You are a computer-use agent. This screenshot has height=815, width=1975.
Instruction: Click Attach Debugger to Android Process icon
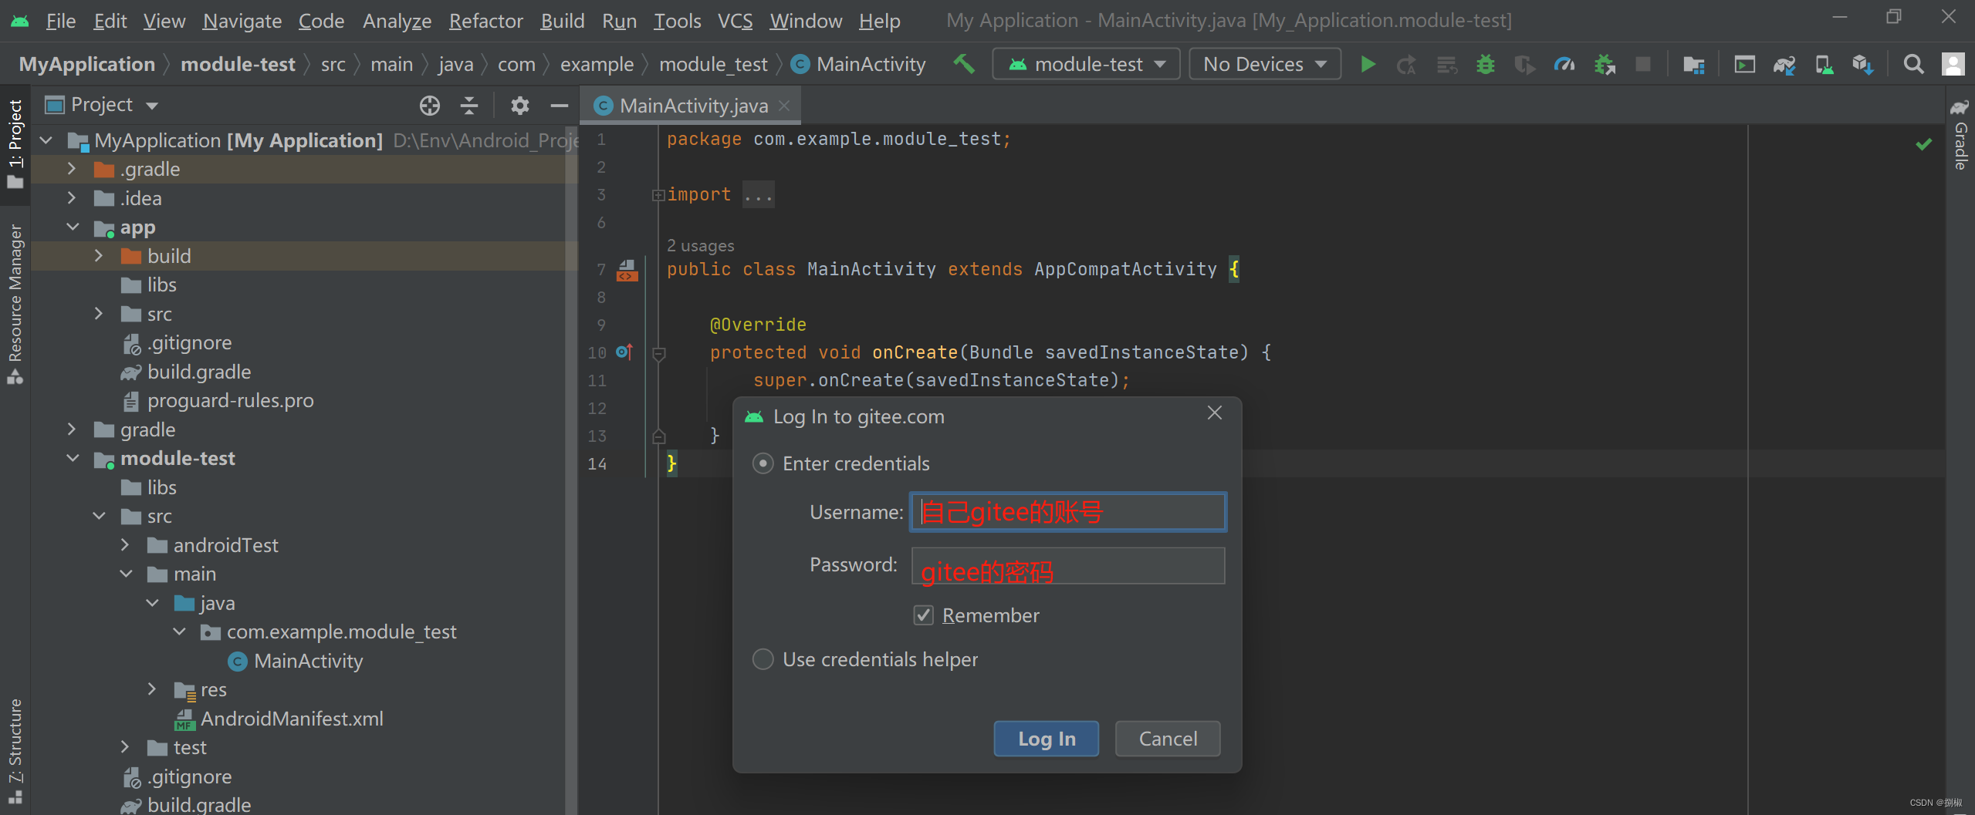(x=1605, y=64)
